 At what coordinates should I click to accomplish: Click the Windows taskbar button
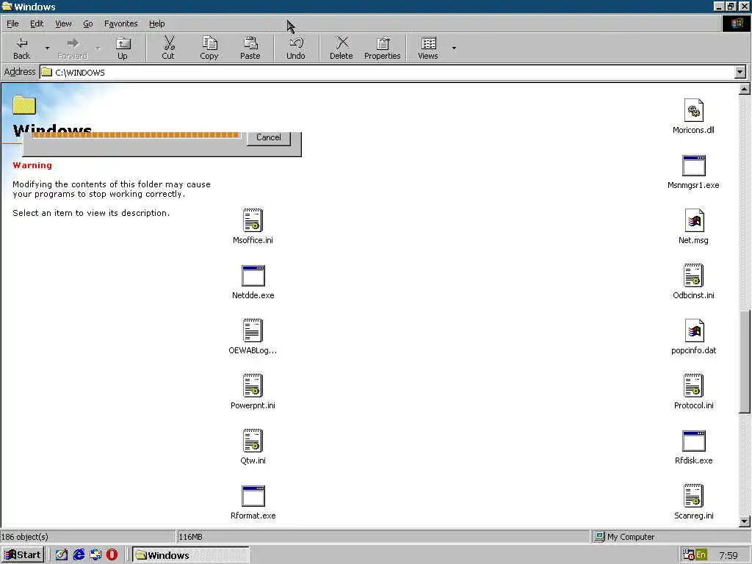[190, 555]
